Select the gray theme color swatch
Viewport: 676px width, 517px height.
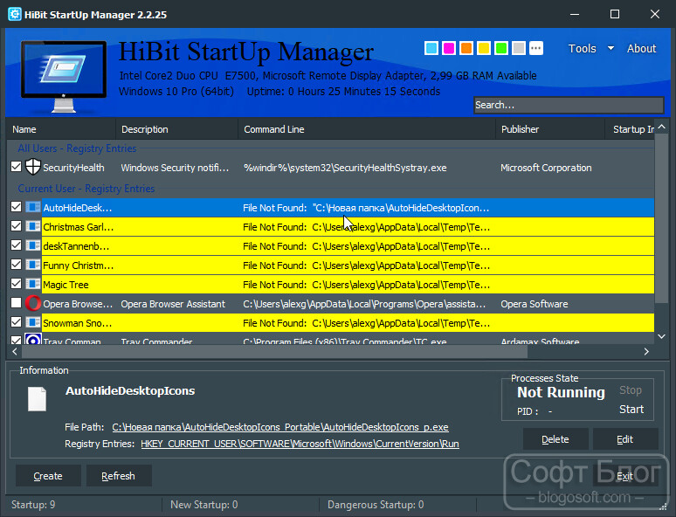[519, 48]
